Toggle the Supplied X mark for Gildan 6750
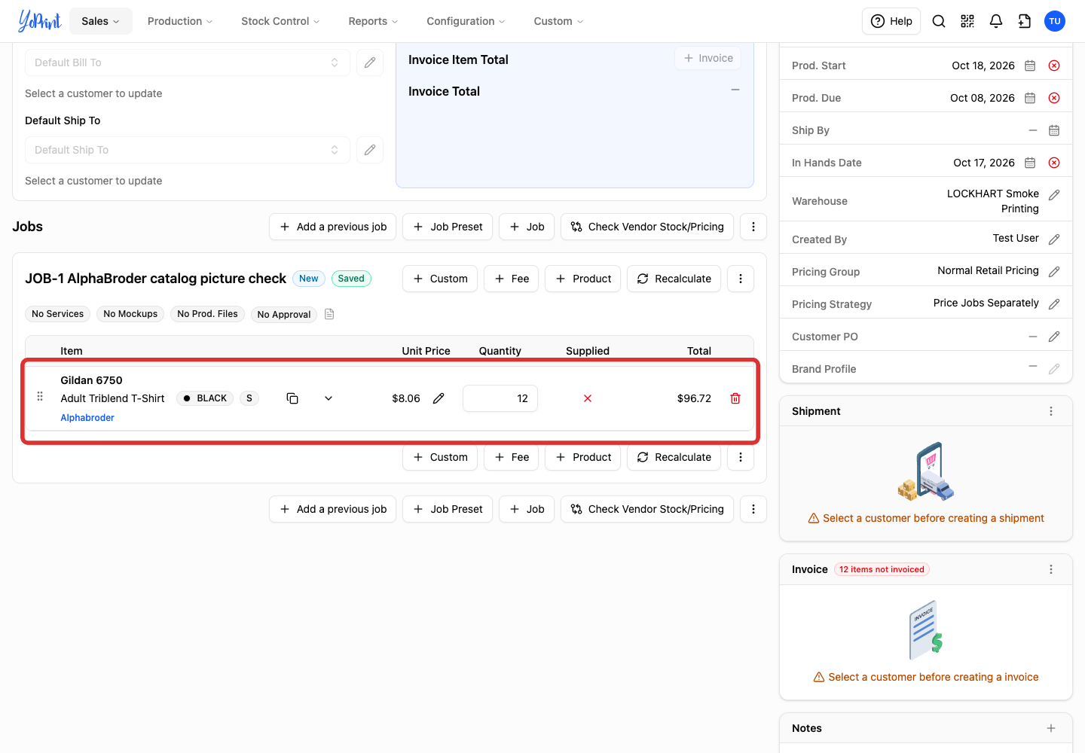The height and width of the screenshot is (753, 1085). click(588, 398)
